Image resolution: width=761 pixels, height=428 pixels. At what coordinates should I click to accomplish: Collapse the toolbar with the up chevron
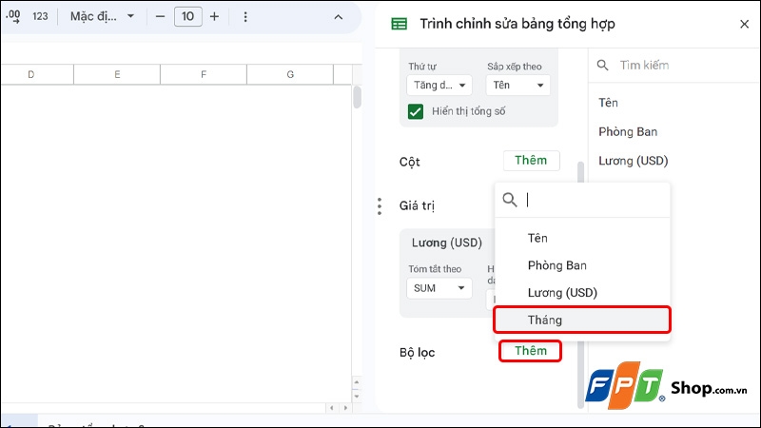coord(339,17)
